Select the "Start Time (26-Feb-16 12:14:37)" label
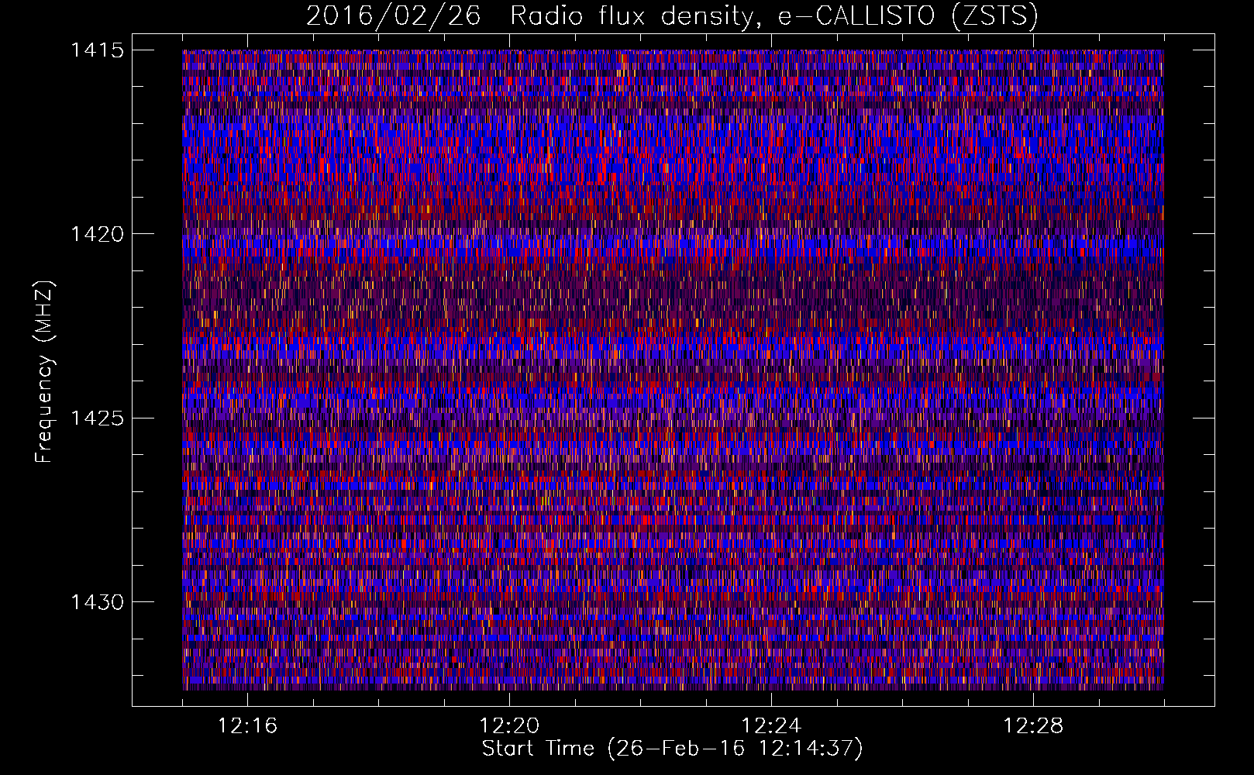1254x775 pixels. (x=672, y=749)
